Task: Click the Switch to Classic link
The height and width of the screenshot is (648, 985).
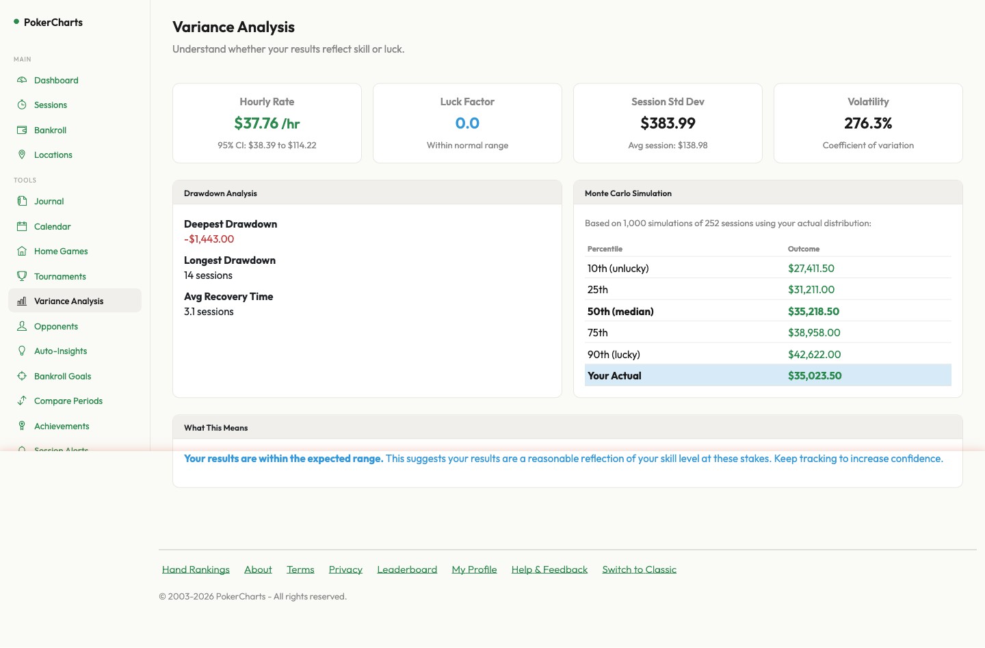Action: tap(639, 569)
